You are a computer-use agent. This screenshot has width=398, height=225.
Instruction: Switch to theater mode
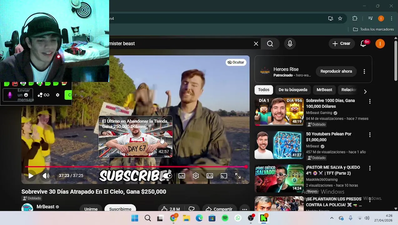click(210, 176)
